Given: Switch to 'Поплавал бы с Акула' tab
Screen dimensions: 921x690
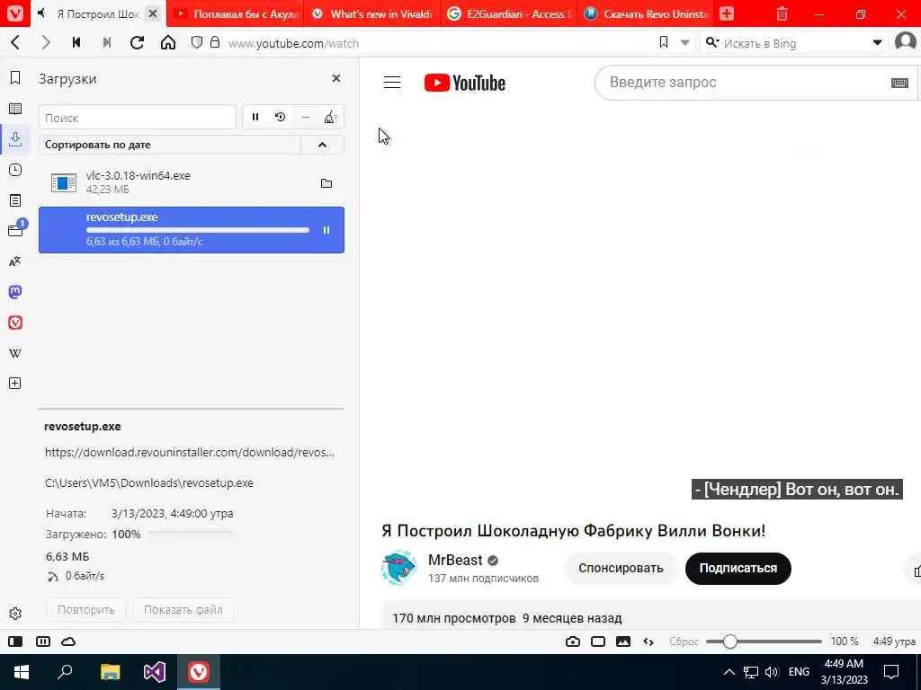Looking at the screenshot, I should click(x=235, y=13).
